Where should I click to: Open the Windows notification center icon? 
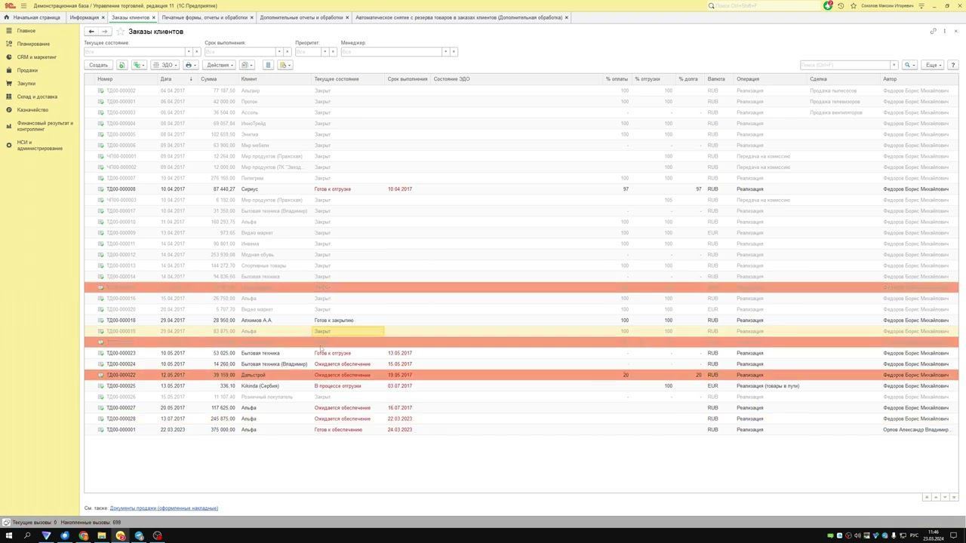click(955, 536)
